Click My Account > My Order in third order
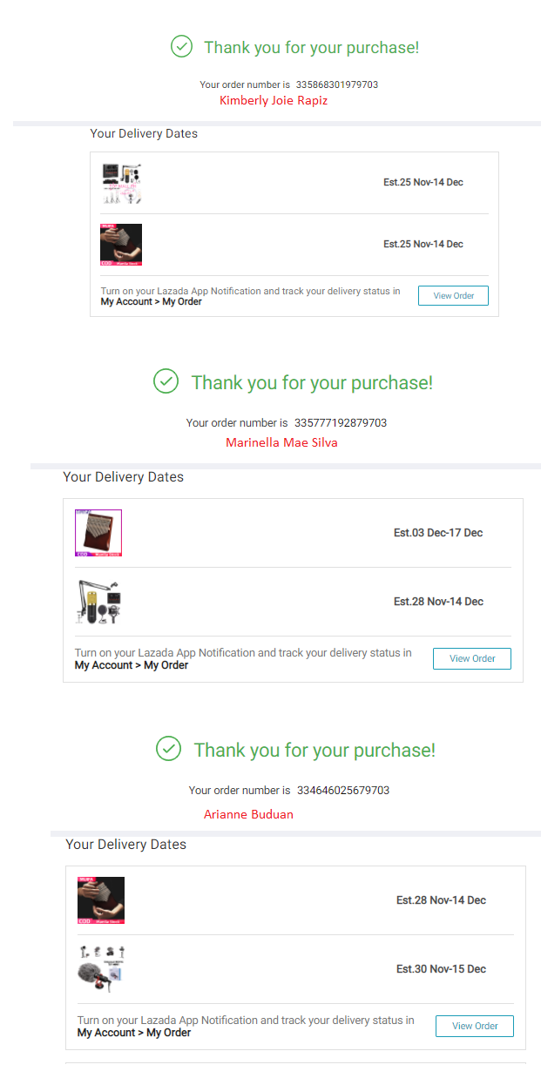 tap(134, 1033)
